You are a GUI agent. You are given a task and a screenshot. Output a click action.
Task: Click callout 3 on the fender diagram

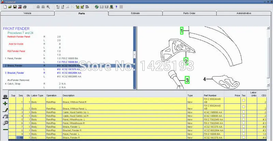click(187, 80)
